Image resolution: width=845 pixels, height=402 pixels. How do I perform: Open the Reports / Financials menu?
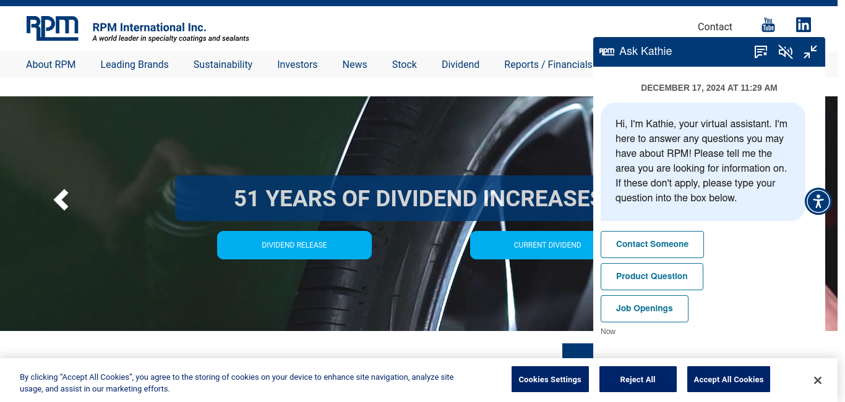click(x=548, y=64)
